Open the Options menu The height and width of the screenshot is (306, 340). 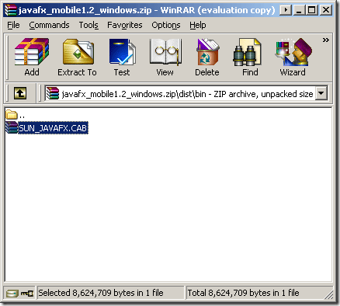click(x=166, y=25)
